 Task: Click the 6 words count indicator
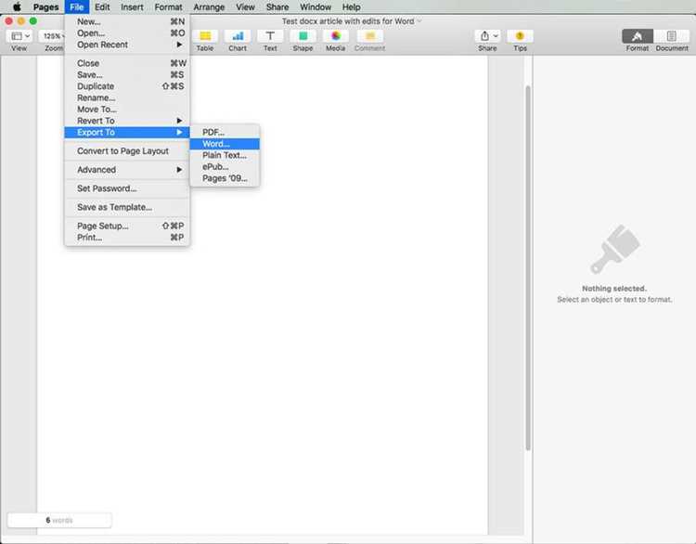(x=59, y=520)
